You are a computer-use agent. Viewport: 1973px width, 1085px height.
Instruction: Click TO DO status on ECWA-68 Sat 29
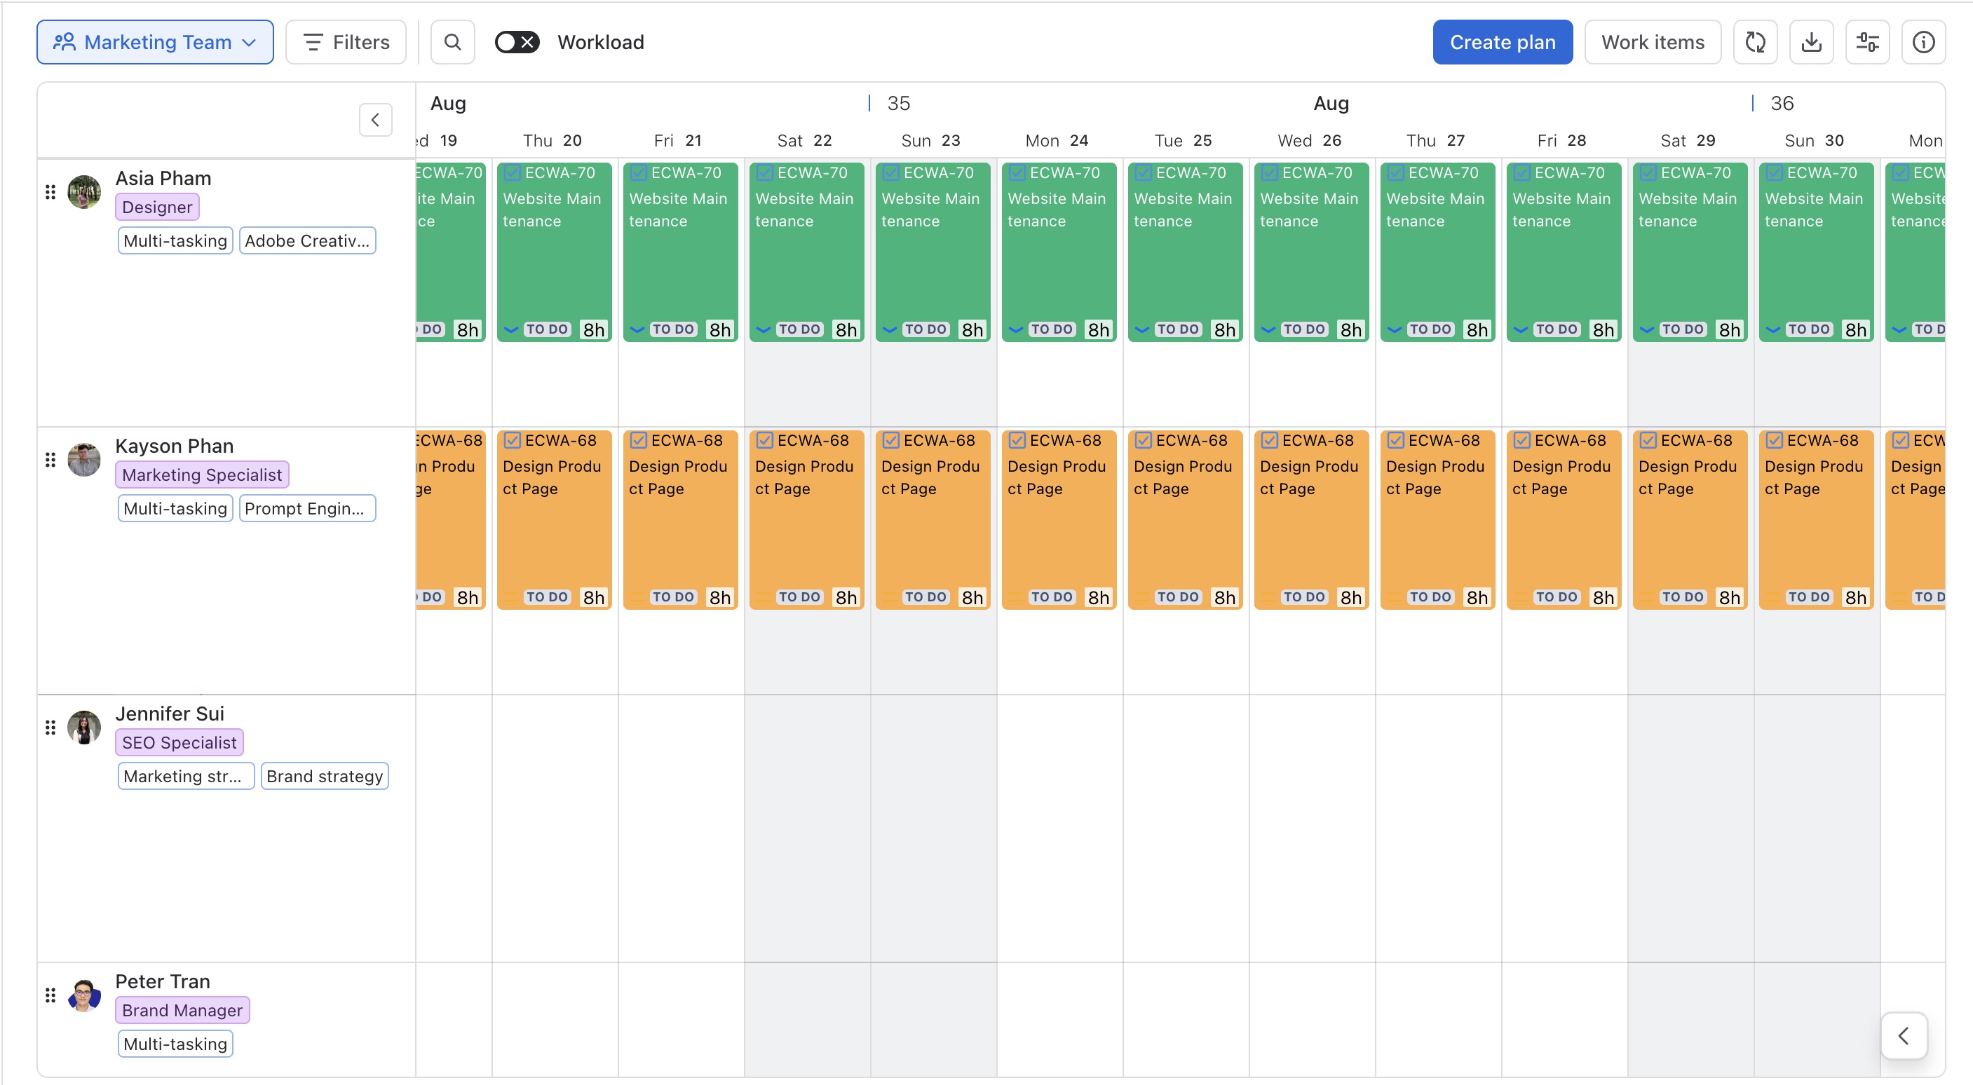tap(1683, 597)
